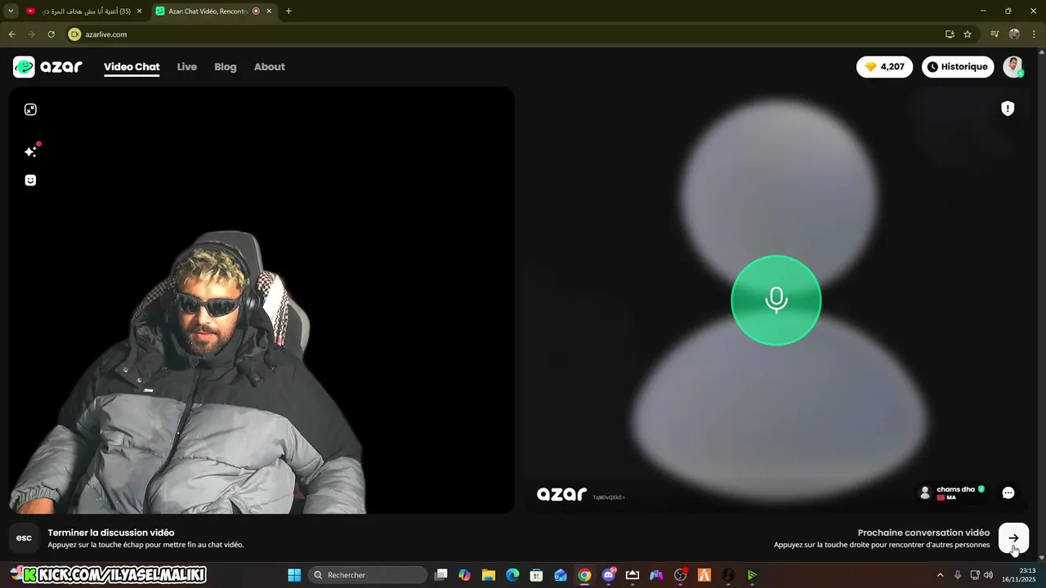Click the camera site permission icon

[74, 34]
